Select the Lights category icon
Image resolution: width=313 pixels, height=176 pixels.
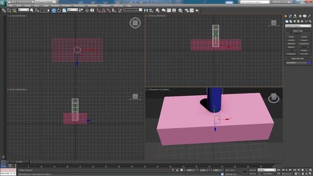coord(294,22)
